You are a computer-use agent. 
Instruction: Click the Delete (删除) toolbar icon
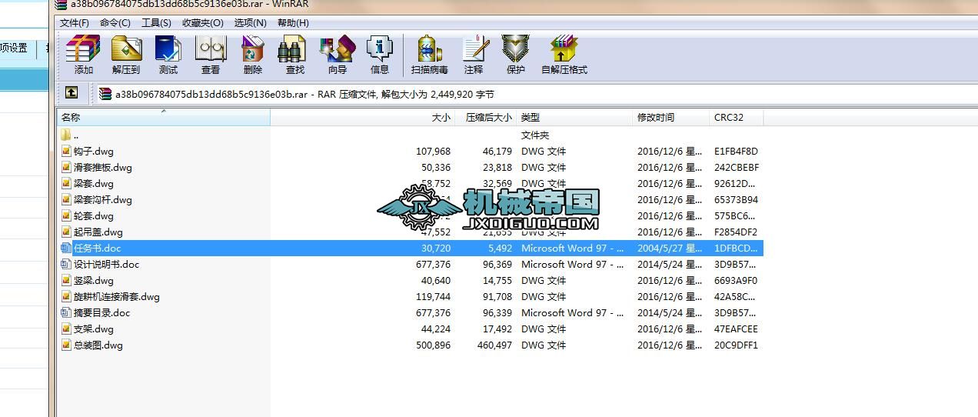click(x=252, y=49)
